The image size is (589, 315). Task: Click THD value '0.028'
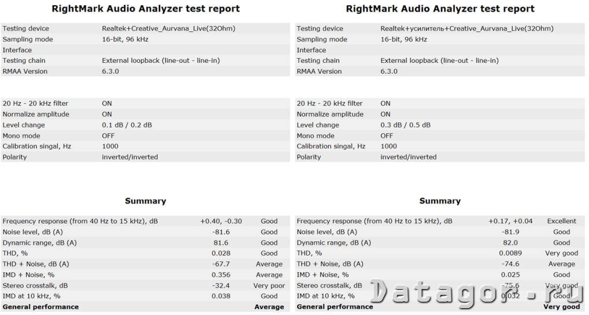pyautogui.click(x=221, y=253)
